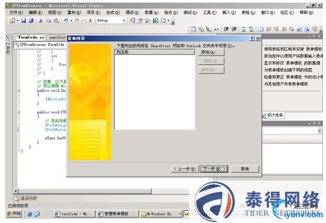Save the current file with floppy icon
The image size is (326, 223).
point(23,21)
